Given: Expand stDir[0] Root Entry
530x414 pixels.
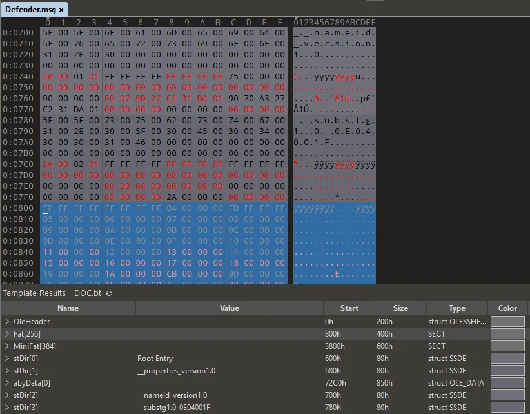Looking at the screenshot, I should click(6, 359).
